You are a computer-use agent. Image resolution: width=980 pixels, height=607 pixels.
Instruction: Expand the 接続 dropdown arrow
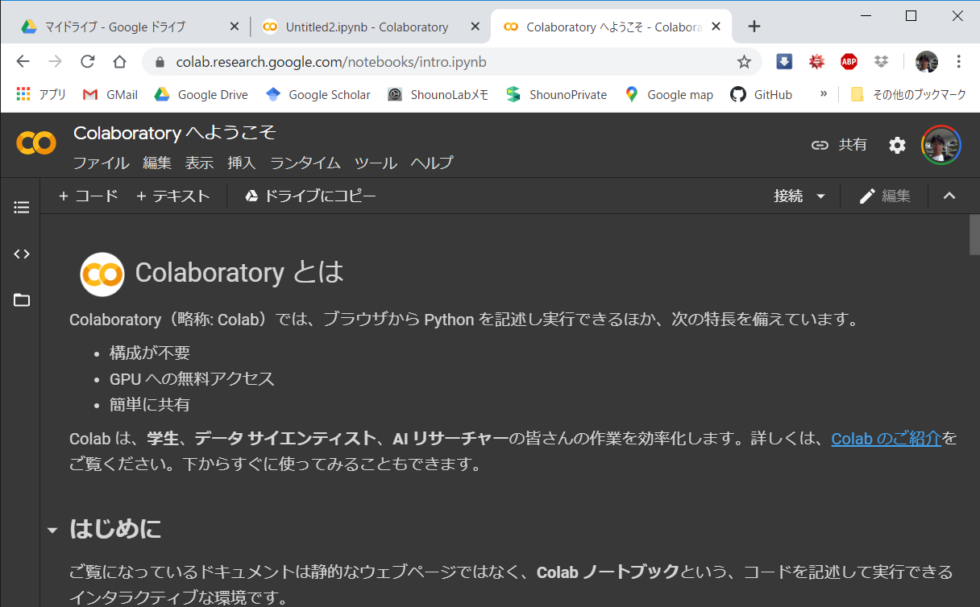click(x=821, y=196)
